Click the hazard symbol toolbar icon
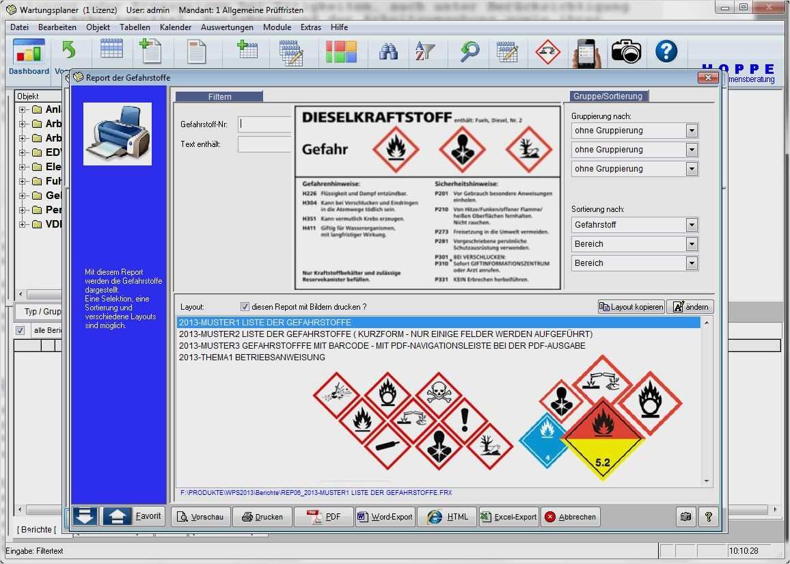The width and height of the screenshot is (790, 564). tap(547, 52)
